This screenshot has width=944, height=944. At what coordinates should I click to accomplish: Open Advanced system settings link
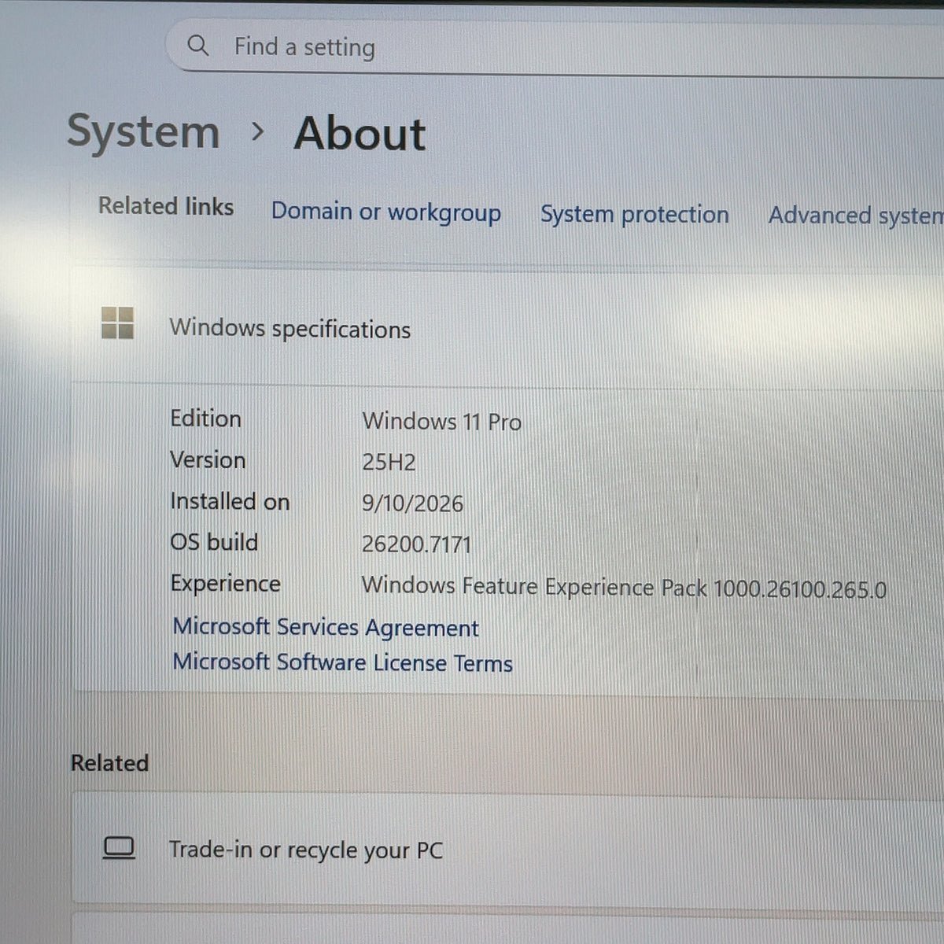pos(856,215)
